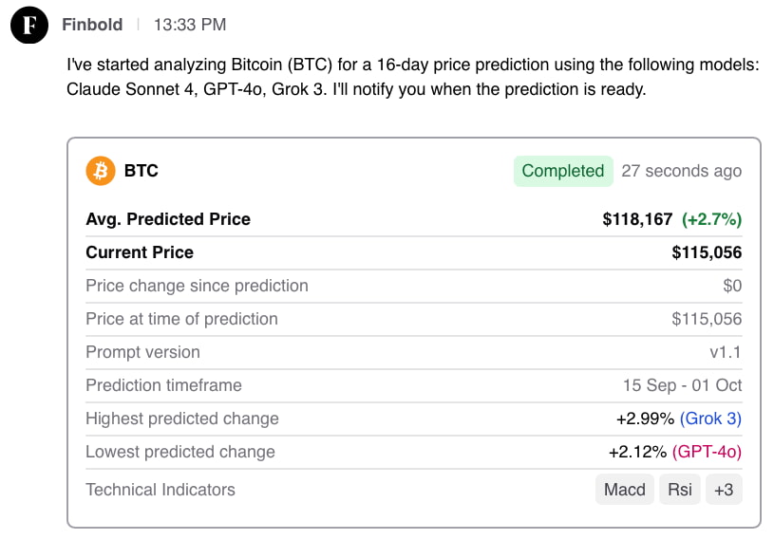Click the BTC ticker title

[x=142, y=171]
